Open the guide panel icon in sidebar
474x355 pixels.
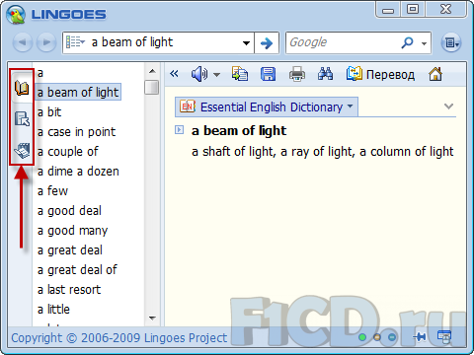tap(22, 118)
